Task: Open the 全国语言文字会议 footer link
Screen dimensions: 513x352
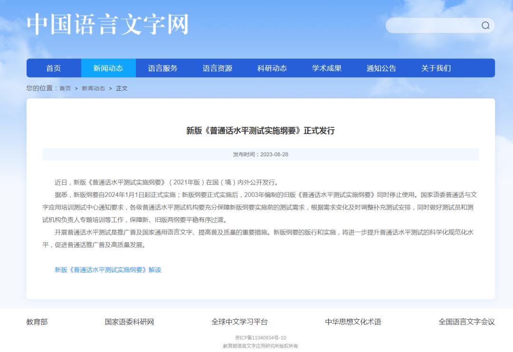Action: point(466,322)
